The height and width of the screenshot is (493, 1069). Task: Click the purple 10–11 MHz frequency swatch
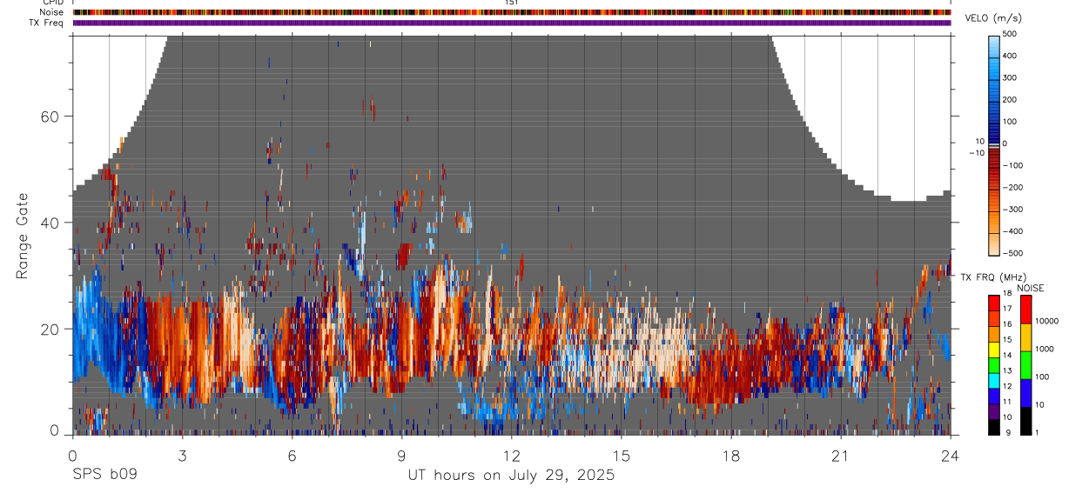(x=994, y=410)
